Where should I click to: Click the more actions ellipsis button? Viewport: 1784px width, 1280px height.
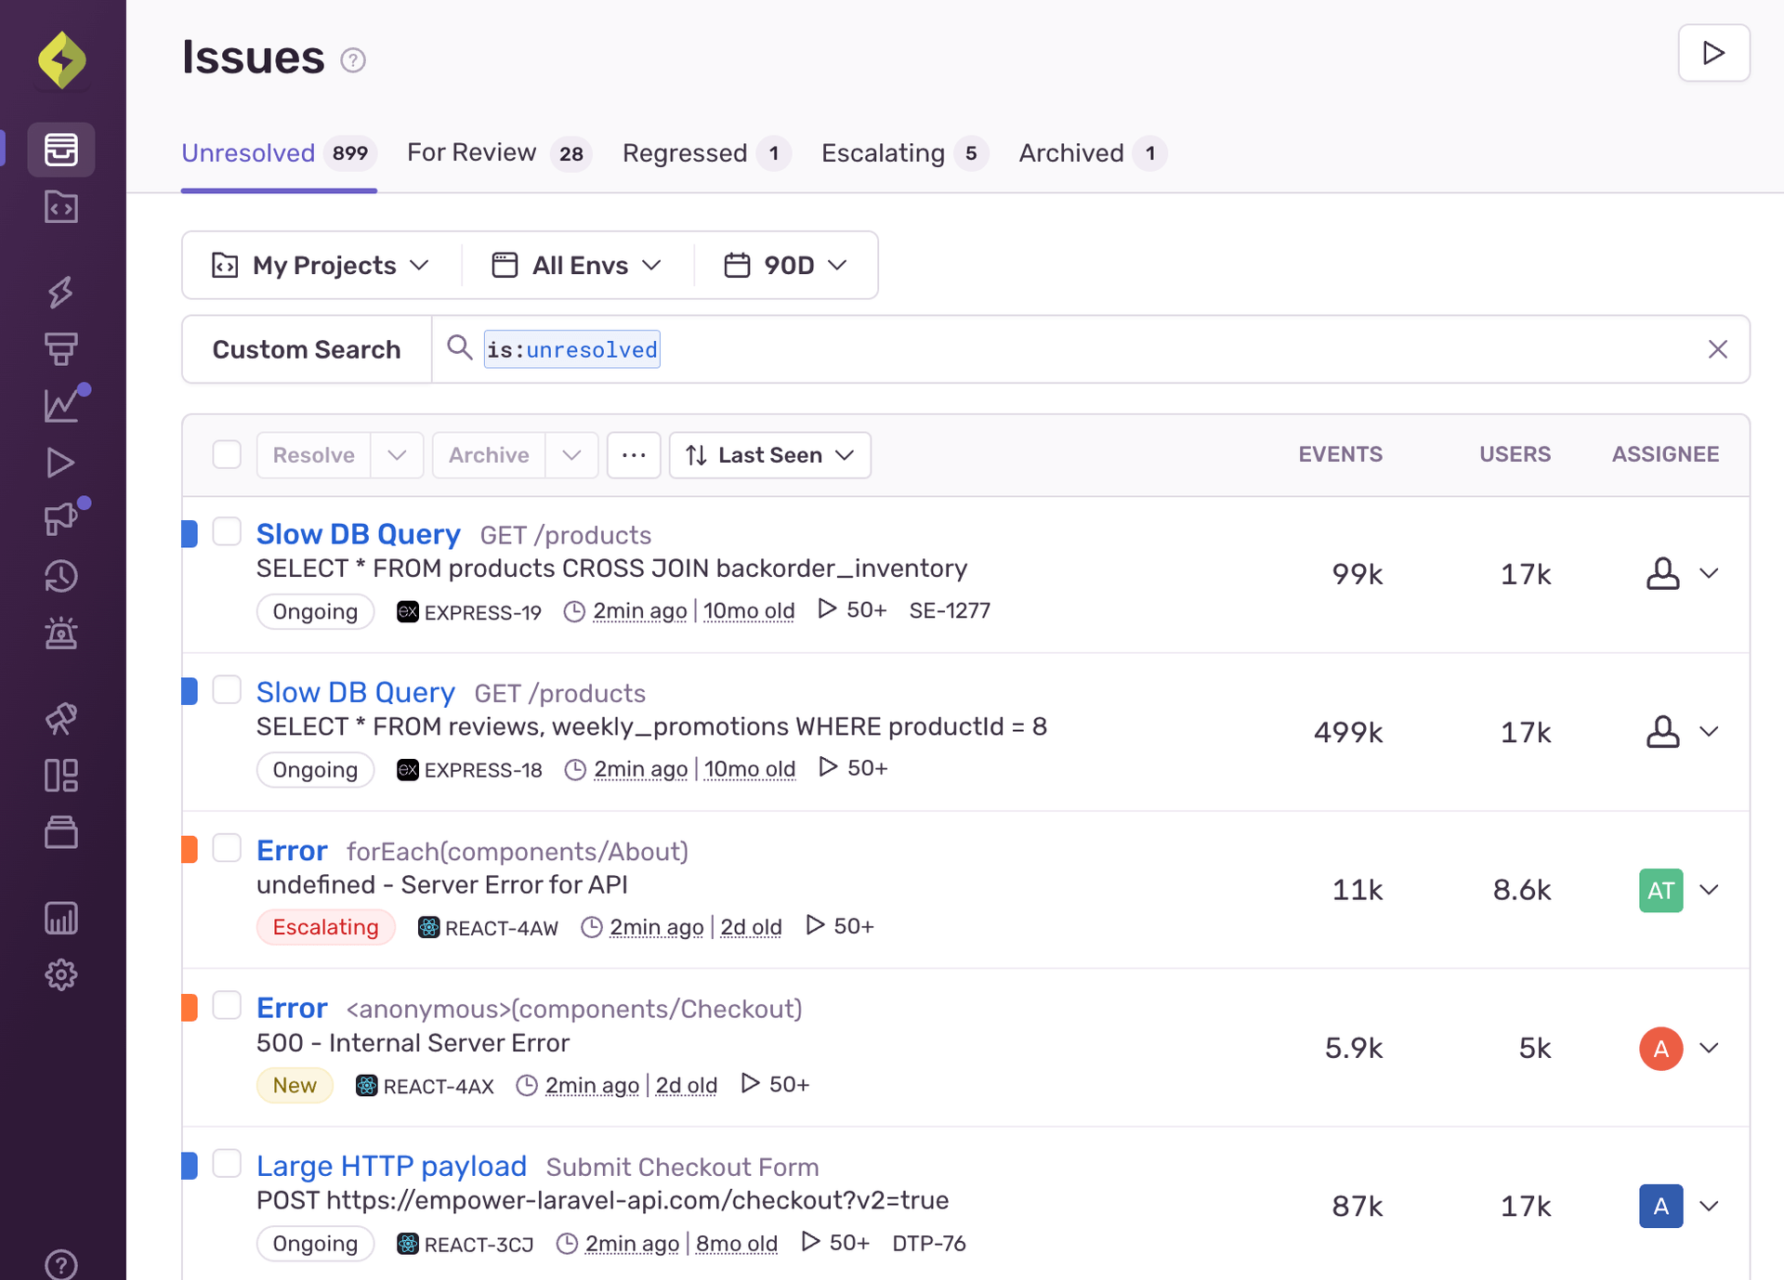point(634,455)
